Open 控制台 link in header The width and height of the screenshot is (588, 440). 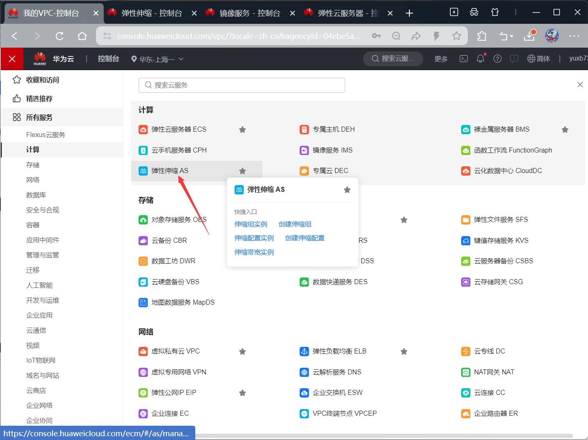109,59
